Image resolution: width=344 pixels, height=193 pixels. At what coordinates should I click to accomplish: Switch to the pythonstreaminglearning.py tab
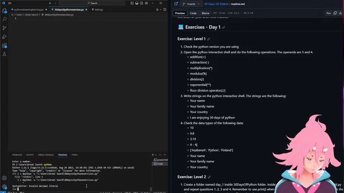[29, 10]
